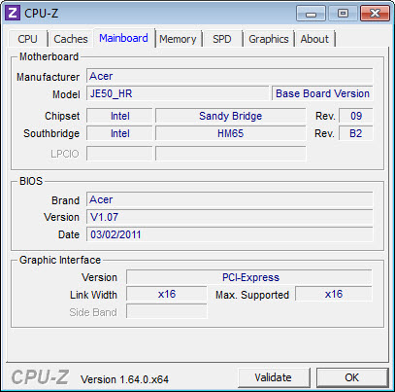
Task: Click the Base Board Version field
Action: point(322,93)
